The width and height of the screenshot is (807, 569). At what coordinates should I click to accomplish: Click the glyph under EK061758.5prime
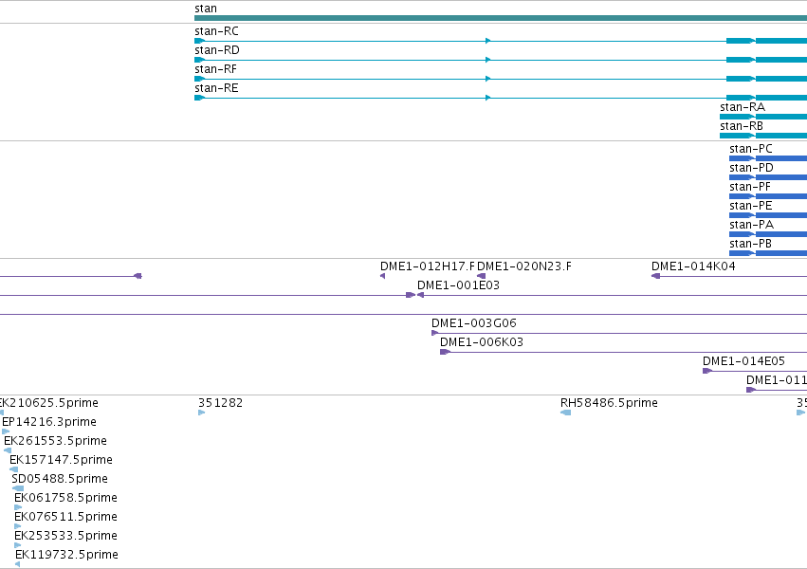[x=18, y=507]
